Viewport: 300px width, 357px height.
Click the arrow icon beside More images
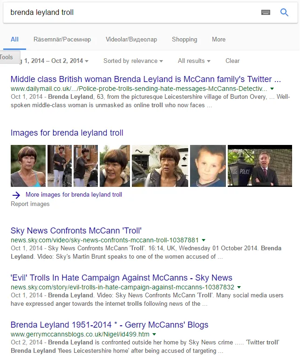click(16, 195)
